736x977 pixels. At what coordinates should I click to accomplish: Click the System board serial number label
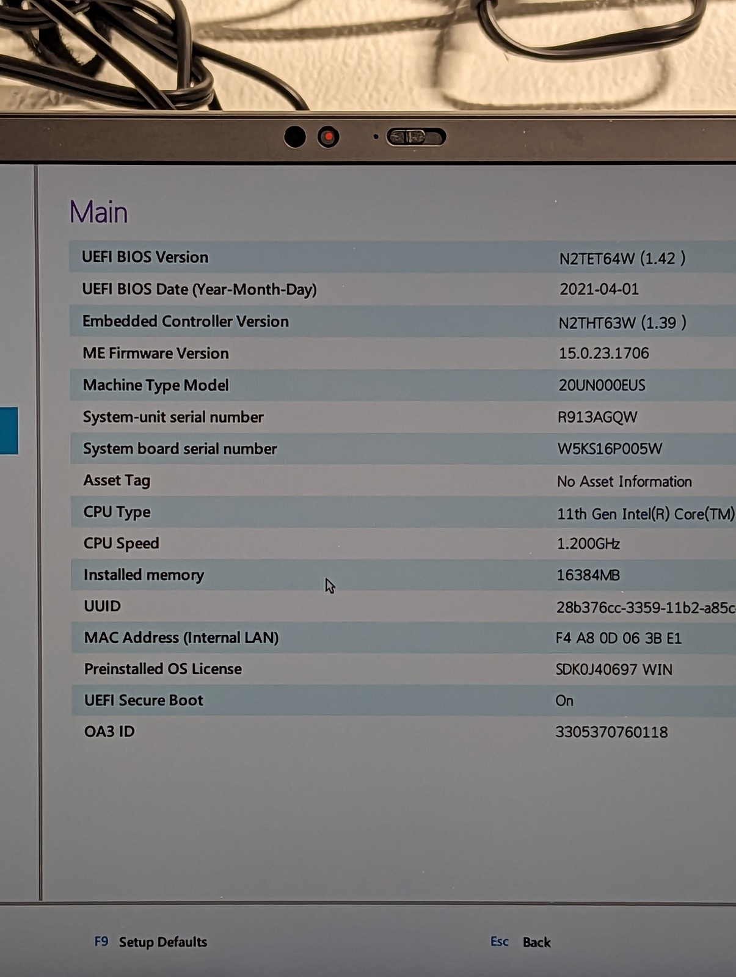click(180, 449)
